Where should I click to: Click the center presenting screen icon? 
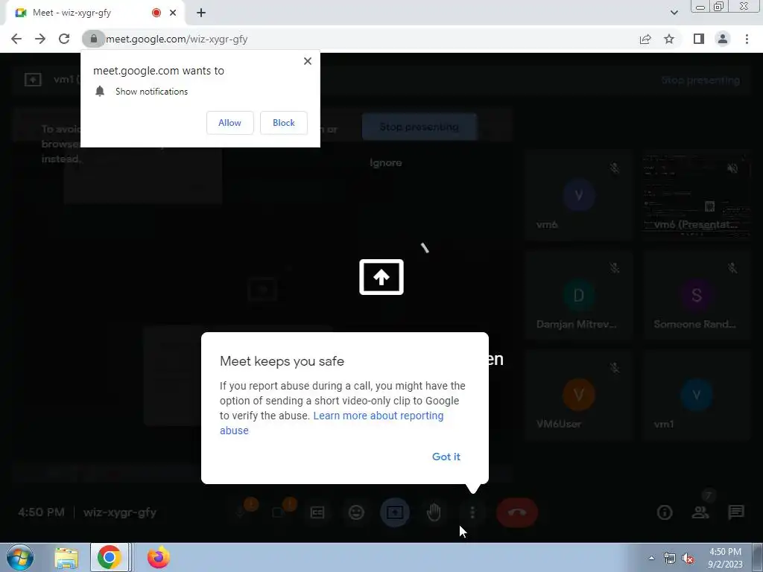point(381,277)
